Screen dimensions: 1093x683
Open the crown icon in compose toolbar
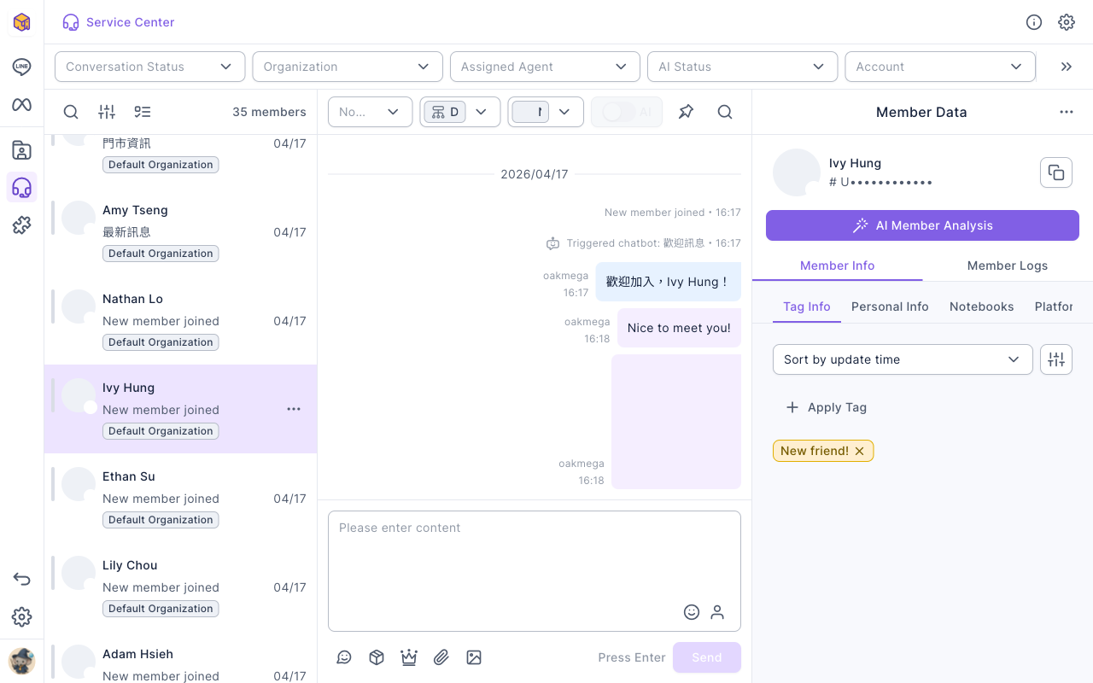click(x=409, y=657)
